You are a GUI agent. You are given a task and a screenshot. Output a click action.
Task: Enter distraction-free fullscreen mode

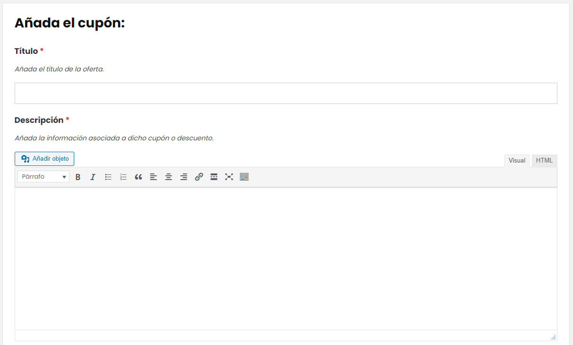tap(229, 177)
